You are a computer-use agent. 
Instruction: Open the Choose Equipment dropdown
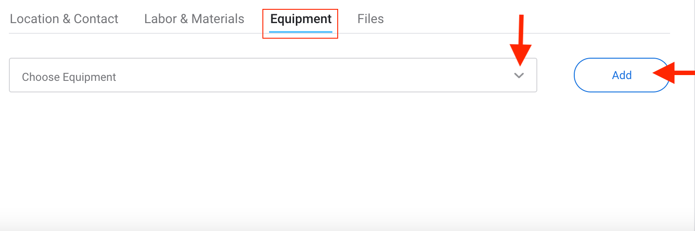(x=273, y=76)
